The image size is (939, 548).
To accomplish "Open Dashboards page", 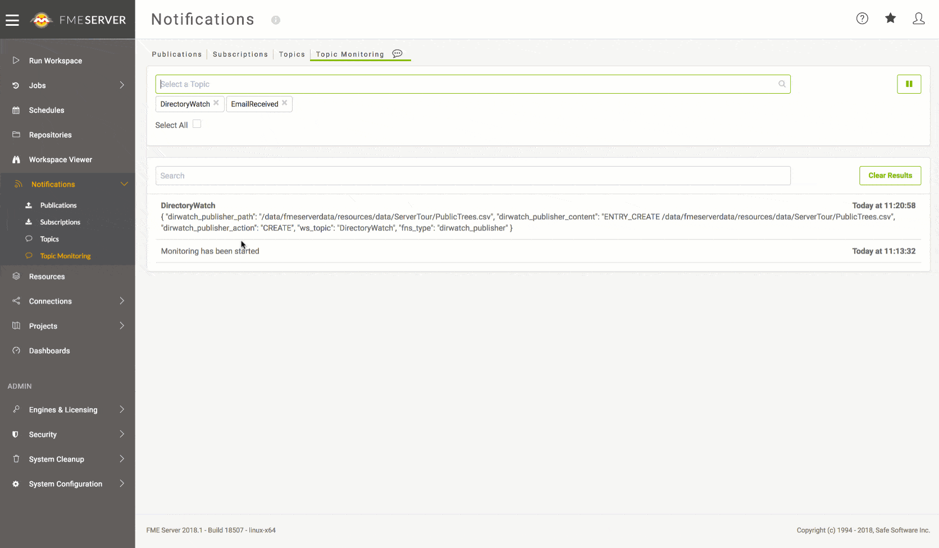I will click(x=49, y=351).
